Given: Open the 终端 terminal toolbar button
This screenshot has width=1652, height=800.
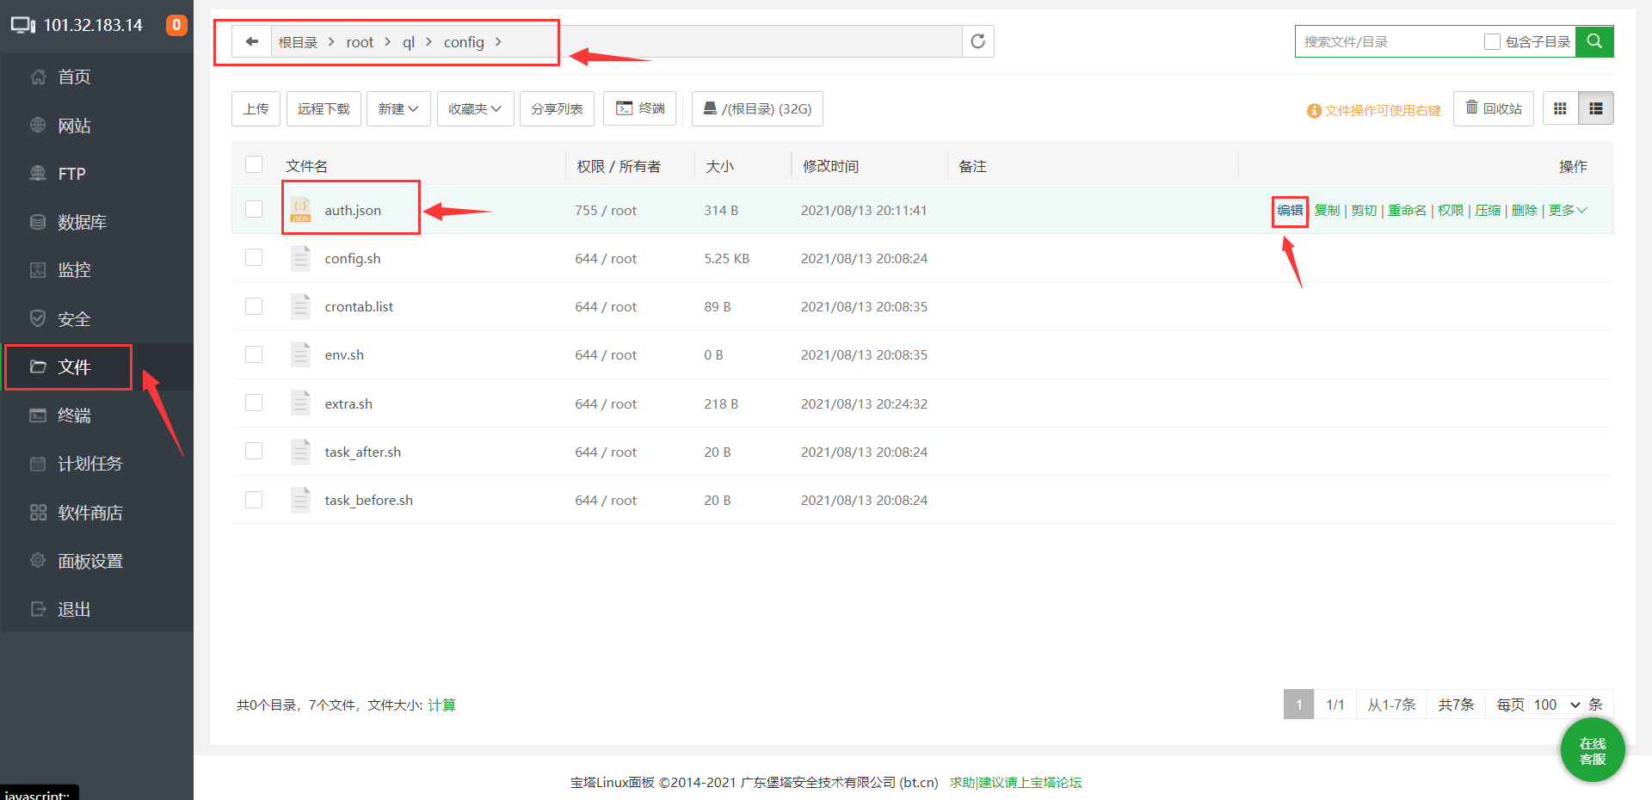Looking at the screenshot, I should tap(640, 108).
